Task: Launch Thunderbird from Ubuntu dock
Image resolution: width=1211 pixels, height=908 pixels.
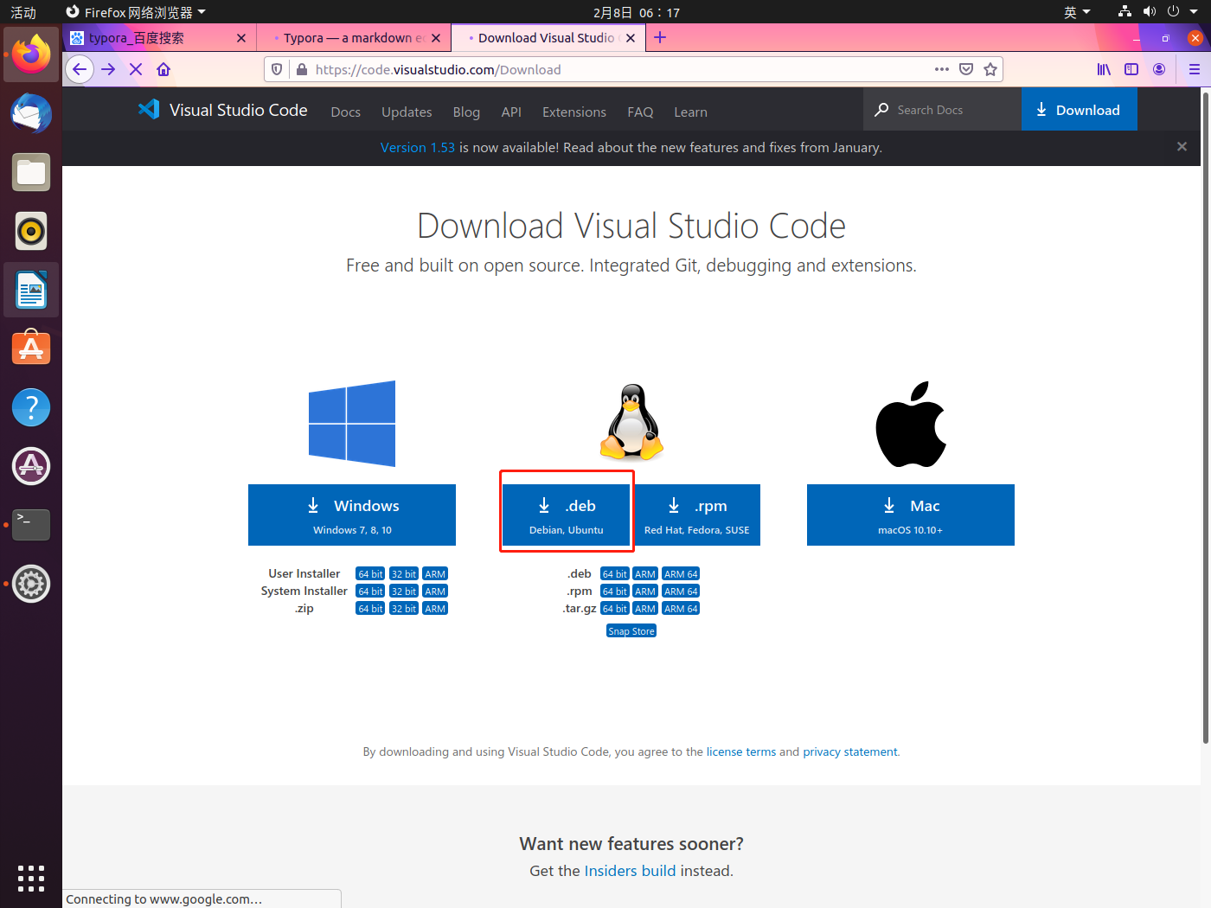Action: (x=31, y=113)
